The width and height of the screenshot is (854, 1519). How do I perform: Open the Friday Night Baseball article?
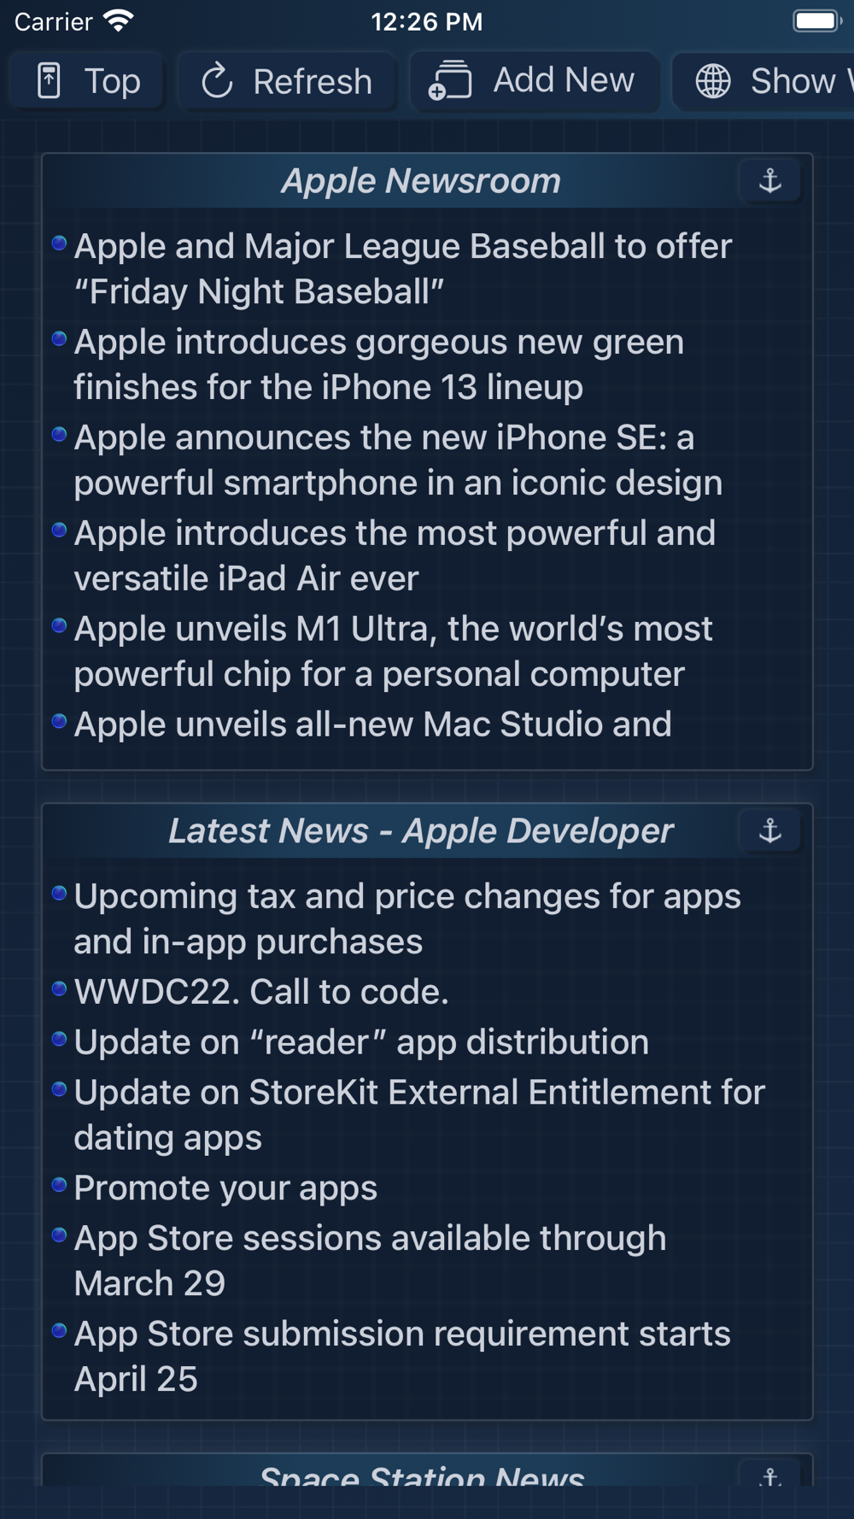403,268
